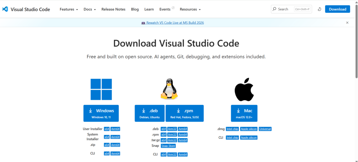The height and width of the screenshot is (162, 358).
Task: Click the Linux penguin logo
Action: pos(169,89)
